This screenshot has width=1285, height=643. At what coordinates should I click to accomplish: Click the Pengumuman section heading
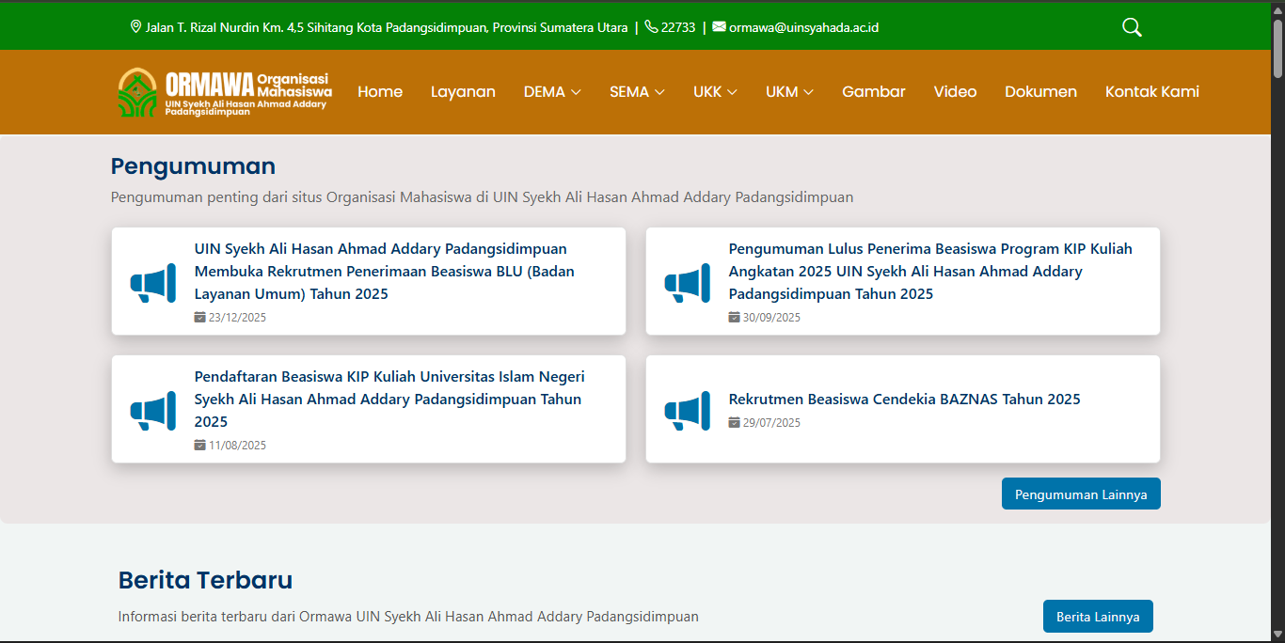tap(193, 166)
